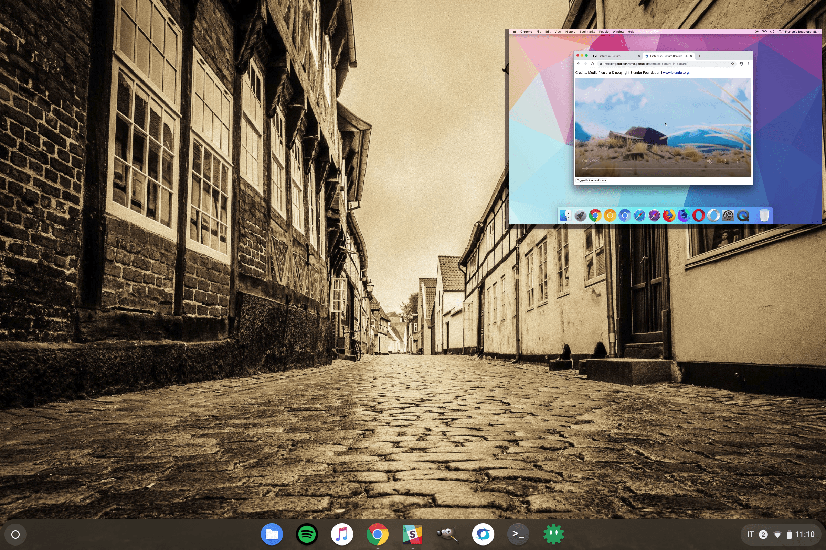Screen dimensions: 826x550
Task: Open the Files app in the shelf
Action: [272, 534]
